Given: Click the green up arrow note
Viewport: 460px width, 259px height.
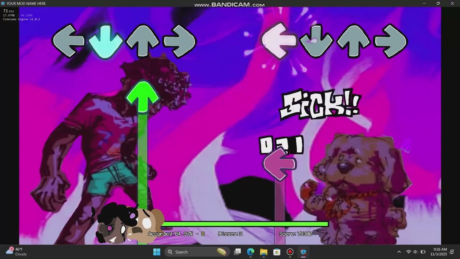Looking at the screenshot, I should coord(142,97).
